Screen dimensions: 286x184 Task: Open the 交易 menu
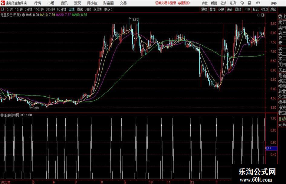point(123,3)
